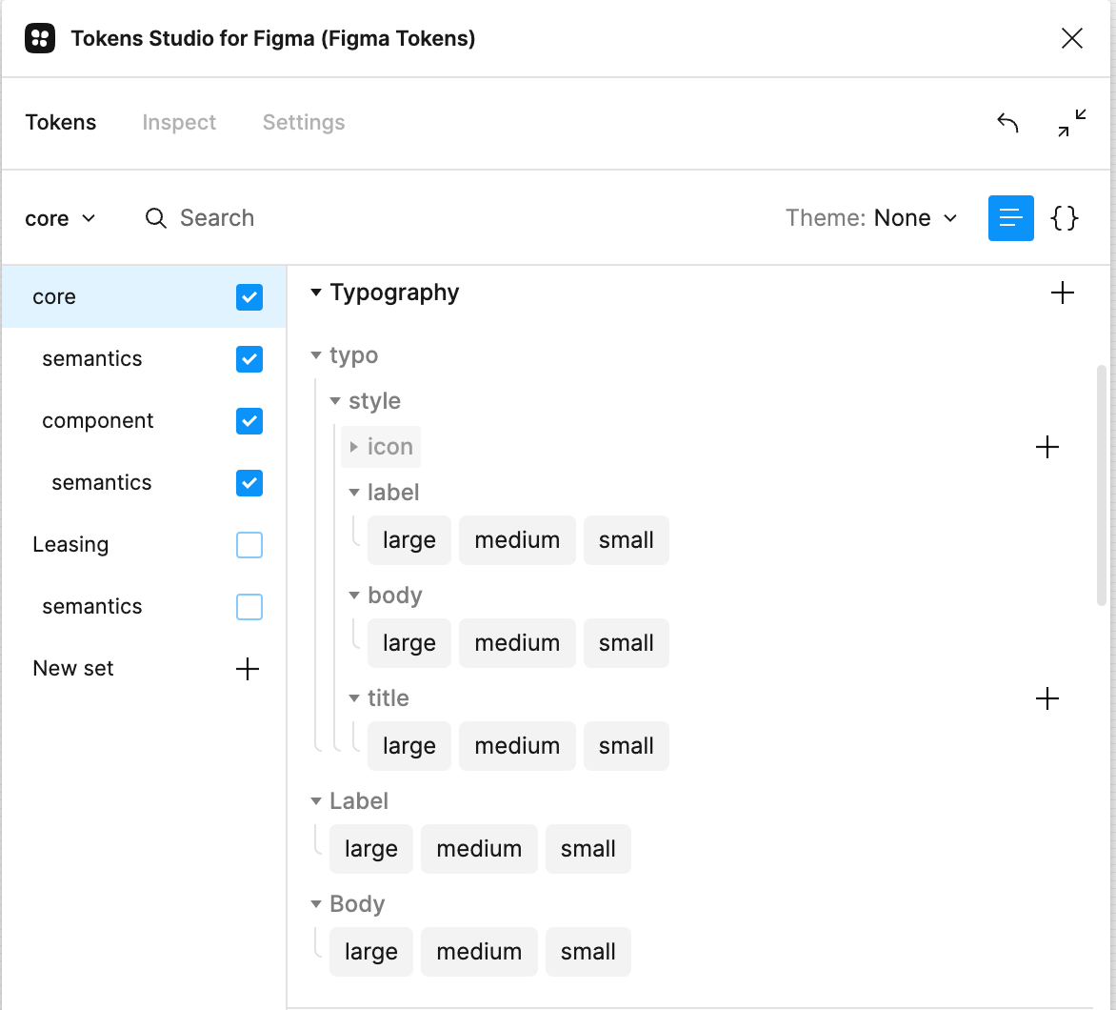The height and width of the screenshot is (1010, 1116).
Task: Switch to the Inspect tab
Action: point(179,122)
